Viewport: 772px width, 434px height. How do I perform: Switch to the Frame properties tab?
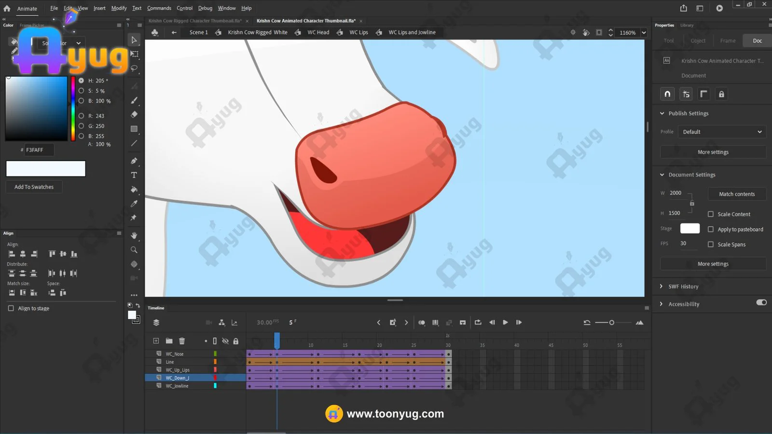click(728, 41)
